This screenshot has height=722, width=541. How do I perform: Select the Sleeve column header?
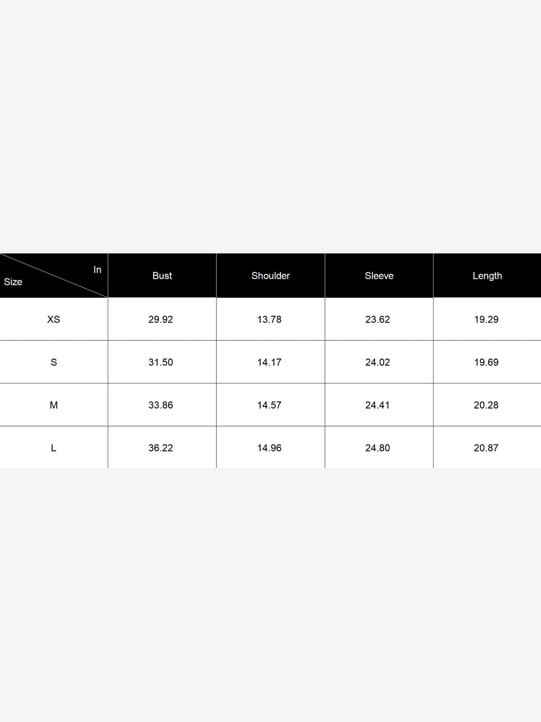coord(379,276)
